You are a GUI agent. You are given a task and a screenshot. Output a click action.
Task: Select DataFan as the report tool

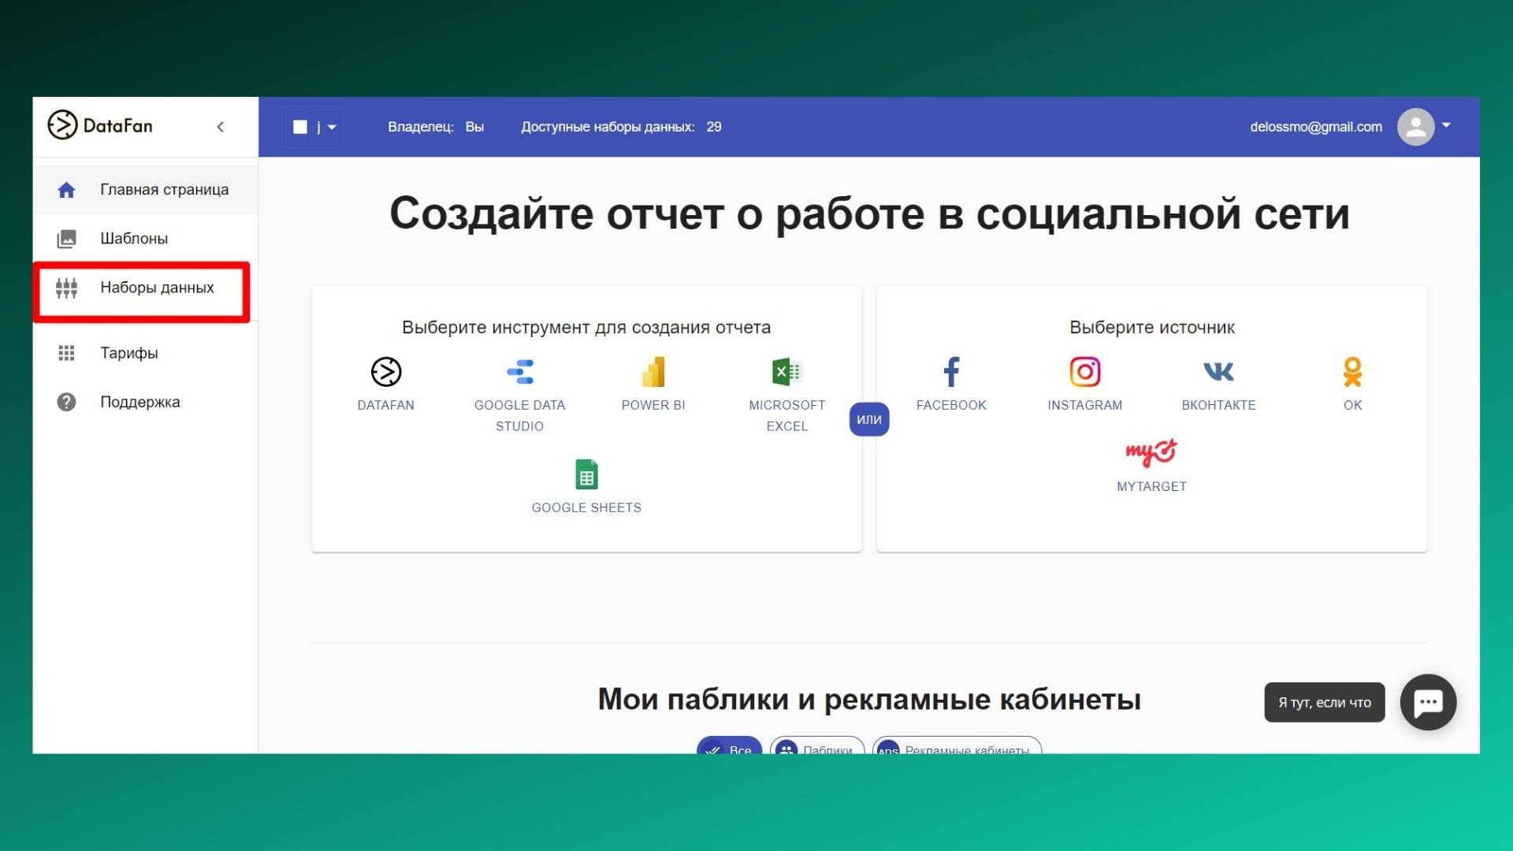click(x=386, y=372)
